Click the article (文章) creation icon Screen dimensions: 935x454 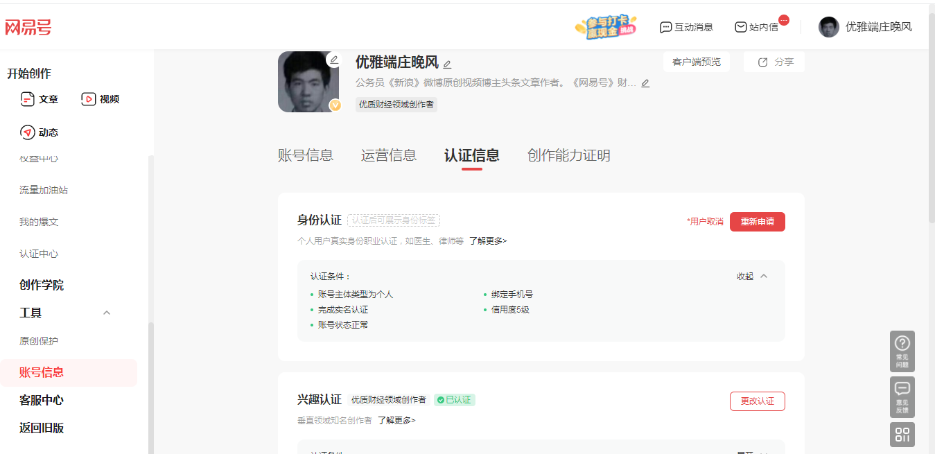28,99
